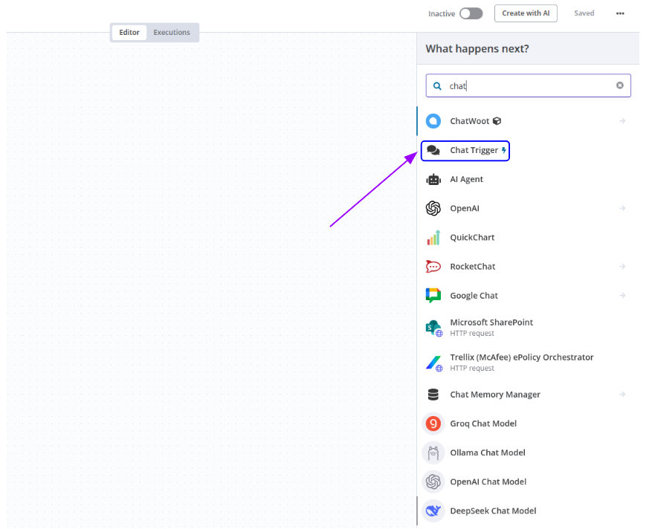Select the RocketChat icon
This screenshot has width=652, height=529.
(433, 267)
